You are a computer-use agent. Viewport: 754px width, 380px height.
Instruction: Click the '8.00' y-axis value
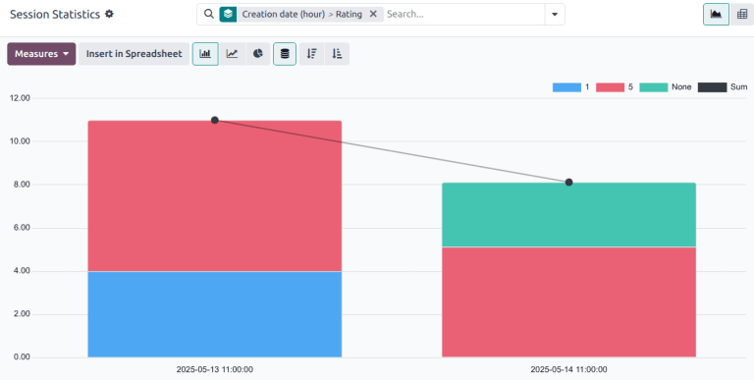pos(22,185)
